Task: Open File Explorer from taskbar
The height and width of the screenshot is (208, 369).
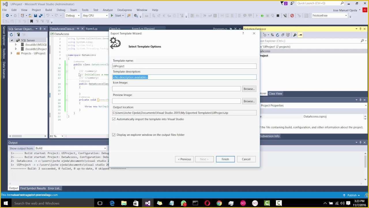Action: [x=124, y=203]
